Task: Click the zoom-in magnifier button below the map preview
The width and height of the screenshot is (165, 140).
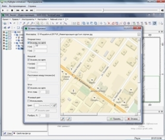Action: (x=63, y=119)
